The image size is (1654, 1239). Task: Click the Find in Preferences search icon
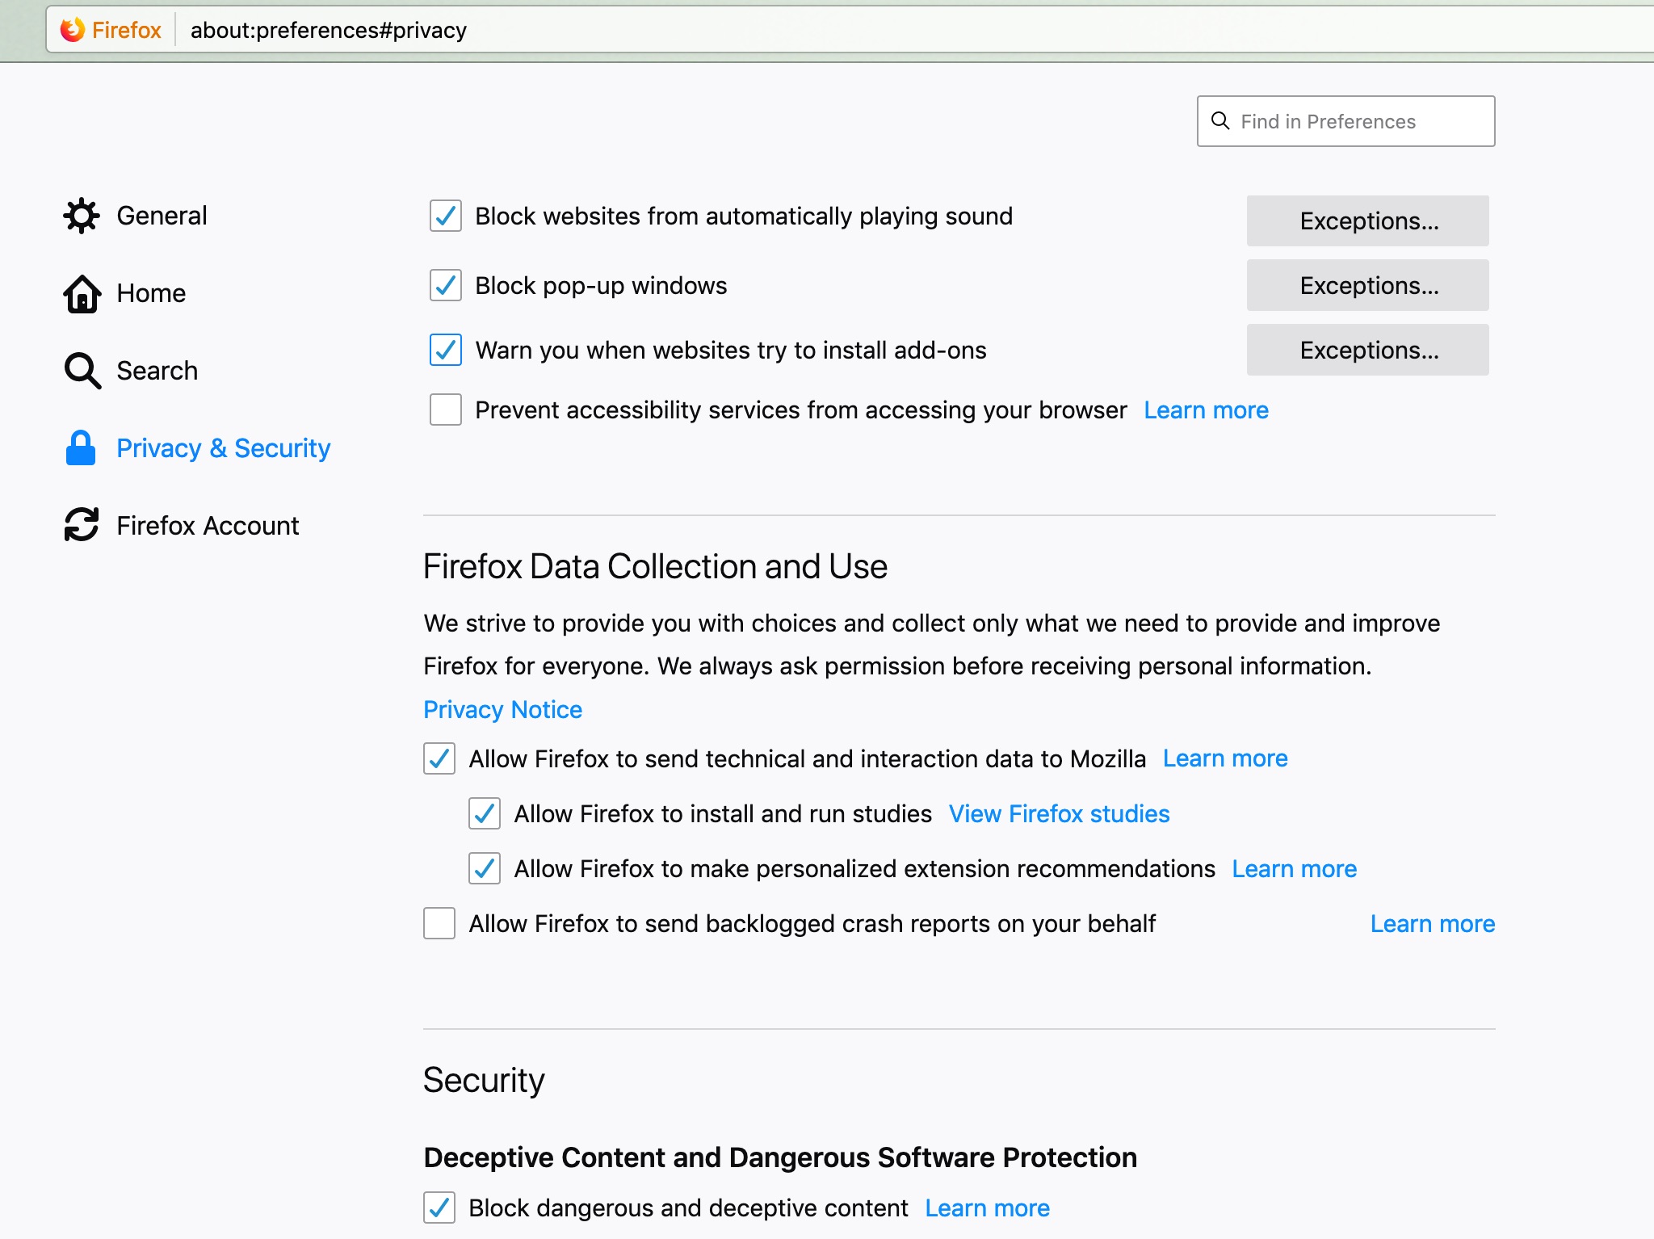(x=1222, y=121)
